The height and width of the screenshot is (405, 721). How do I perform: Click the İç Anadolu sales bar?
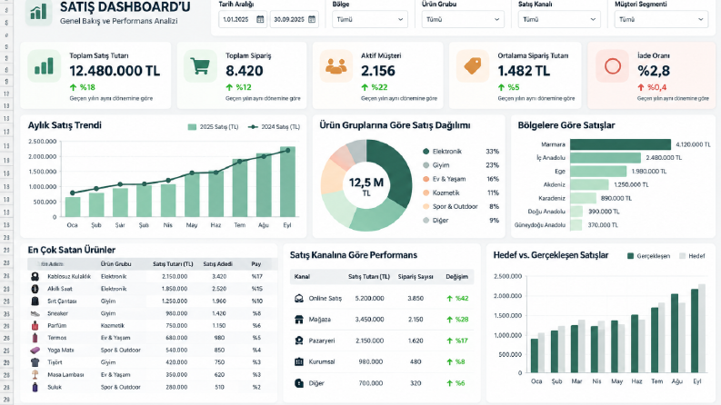(606, 157)
